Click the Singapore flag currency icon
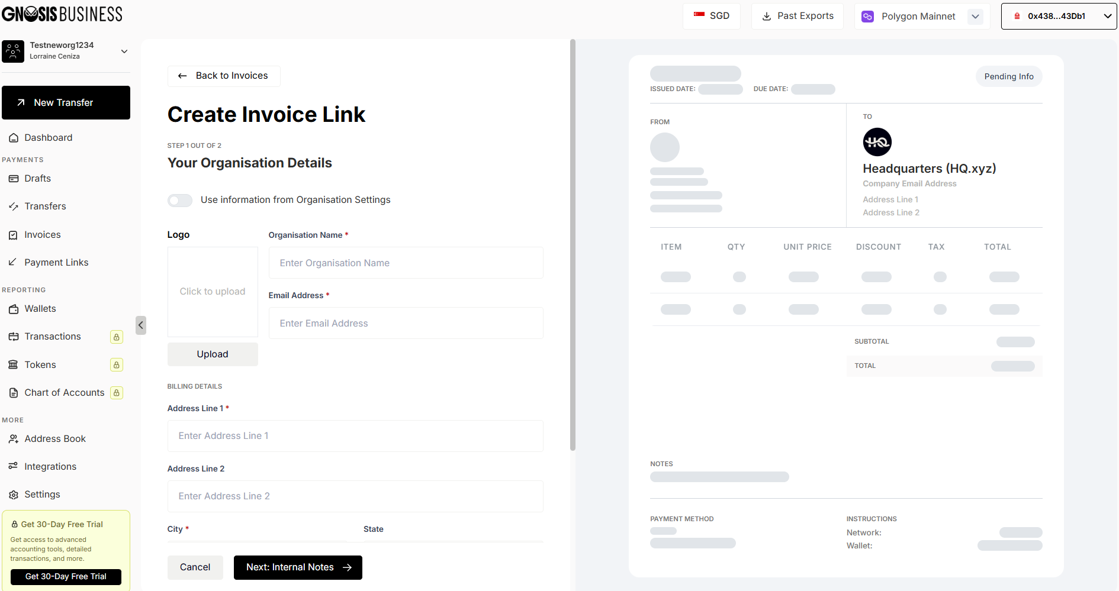 click(x=699, y=16)
